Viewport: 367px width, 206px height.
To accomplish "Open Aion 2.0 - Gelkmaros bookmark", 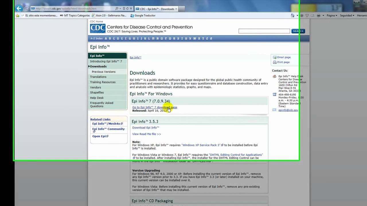I will coord(109,15).
